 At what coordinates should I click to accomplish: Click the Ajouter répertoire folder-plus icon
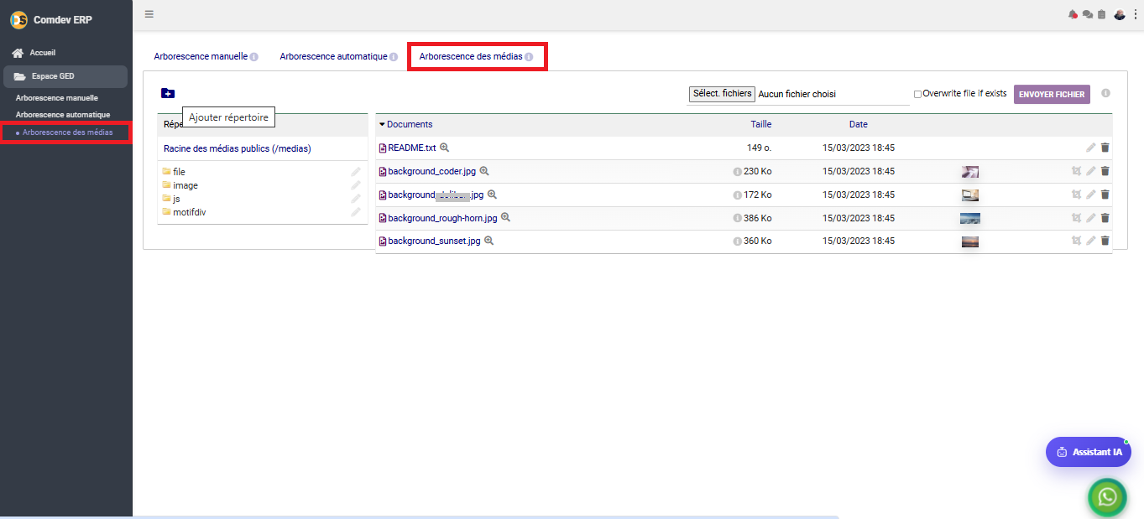click(x=168, y=93)
